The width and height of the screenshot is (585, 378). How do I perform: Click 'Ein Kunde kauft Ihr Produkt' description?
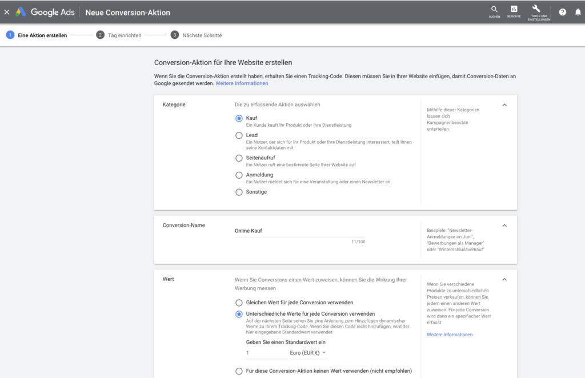click(298, 125)
